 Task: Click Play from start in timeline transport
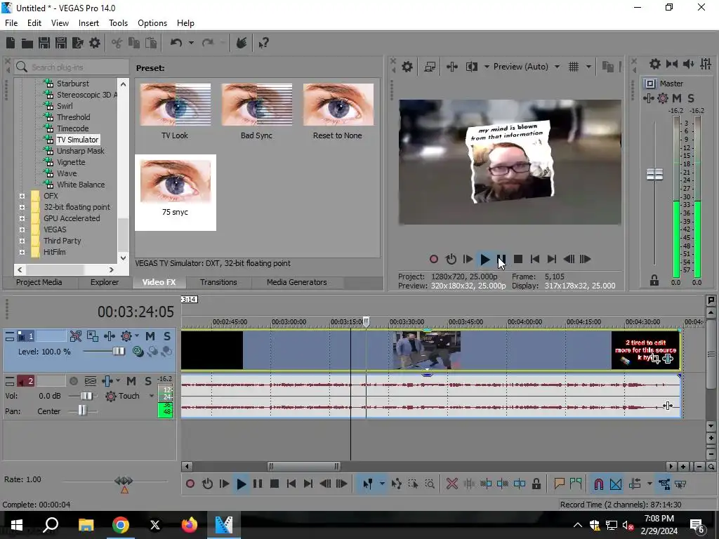(x=224, y=484)
